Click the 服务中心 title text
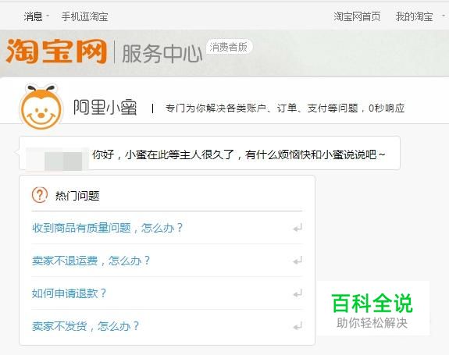 (162, 54)
